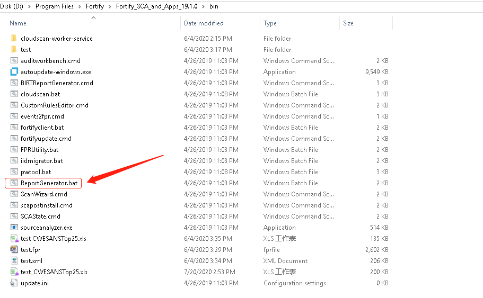Click the Configuration settings type cell
The image size is (483, 298).
[x=294, y=283]
